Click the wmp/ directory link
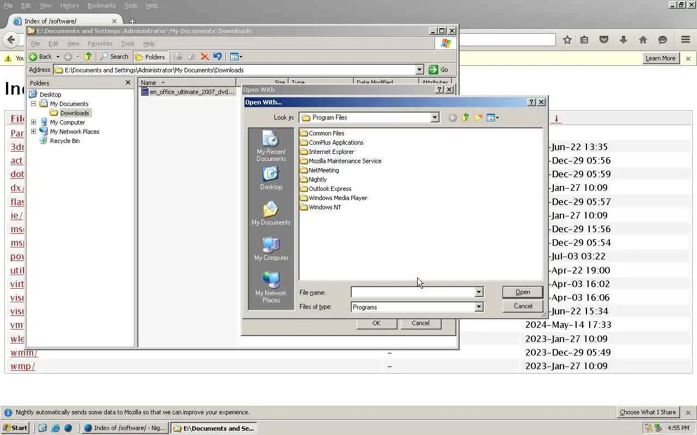Viewport: 697px width, 435px height. (x=23, y=366)
